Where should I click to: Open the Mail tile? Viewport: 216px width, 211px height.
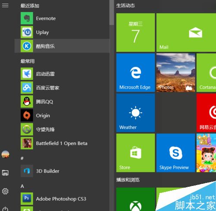click(186, 32)
